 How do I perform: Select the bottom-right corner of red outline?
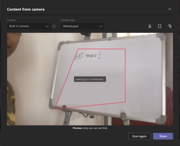[x=125, y=102]
